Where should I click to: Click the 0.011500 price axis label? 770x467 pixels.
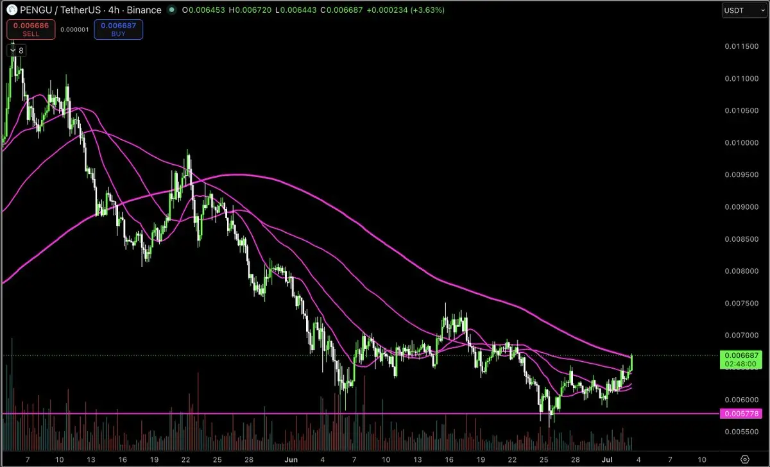pos(741,46)
